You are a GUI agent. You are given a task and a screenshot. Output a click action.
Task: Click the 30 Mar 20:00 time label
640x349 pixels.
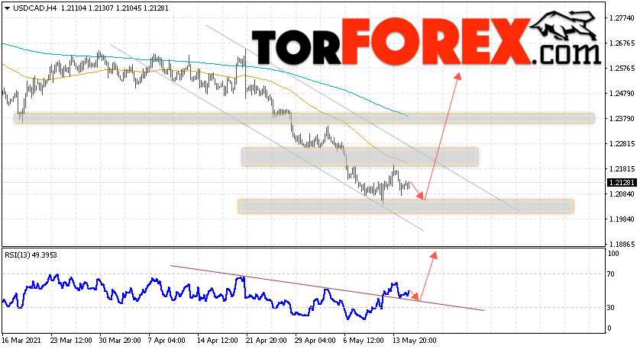120,341
